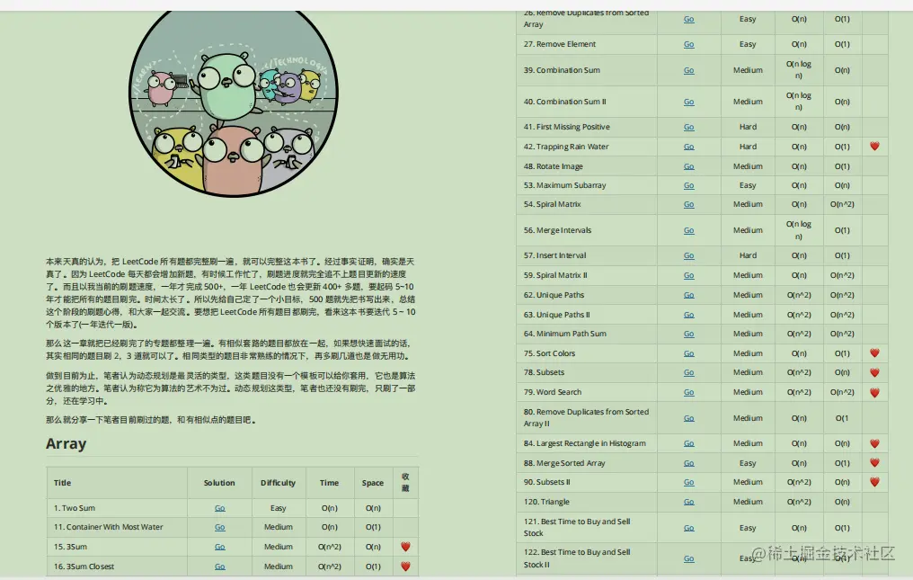Screen dimensions: 913x580
Task: Open the Go link for 62. Unique Paths
Action: 689,296
